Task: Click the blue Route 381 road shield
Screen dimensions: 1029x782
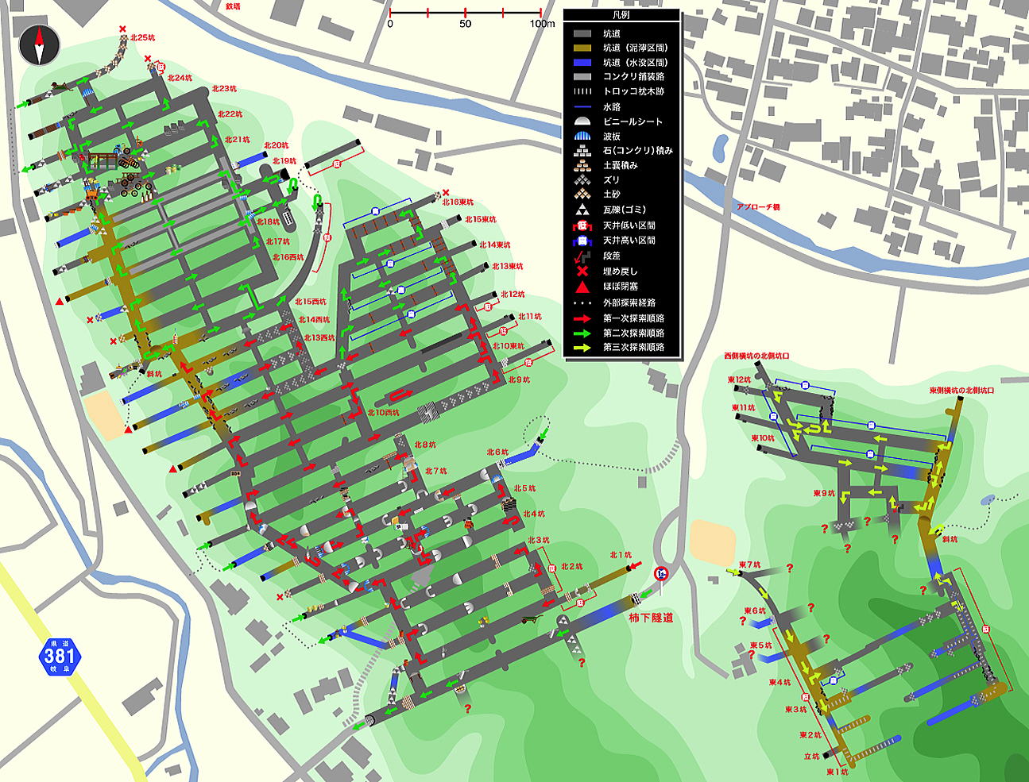Action: (59, 655)
